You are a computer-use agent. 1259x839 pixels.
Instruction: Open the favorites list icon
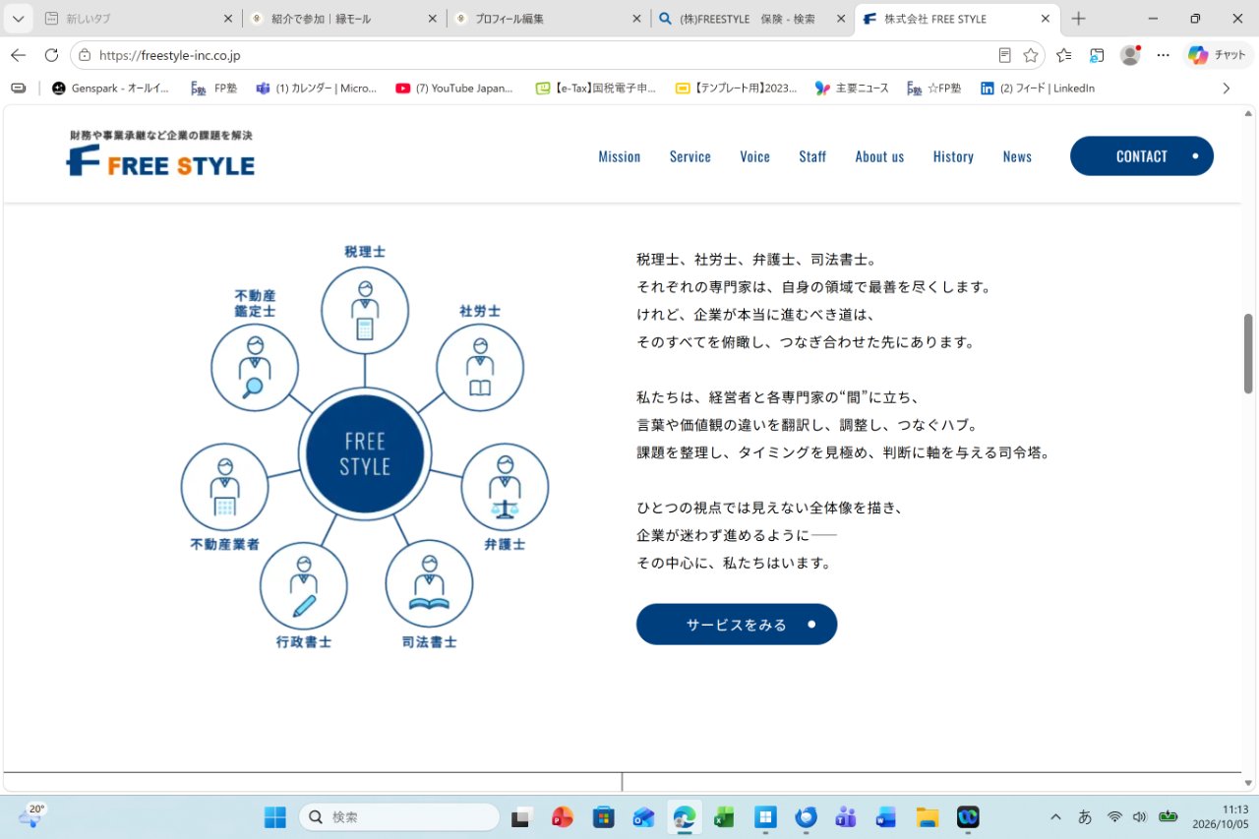click(1064, 55)
